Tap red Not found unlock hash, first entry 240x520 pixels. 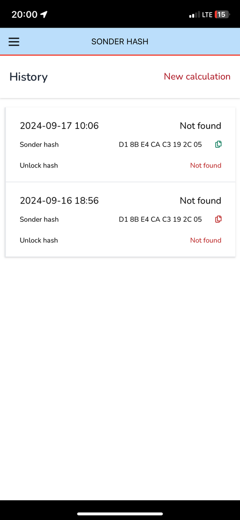pos(205,165)
